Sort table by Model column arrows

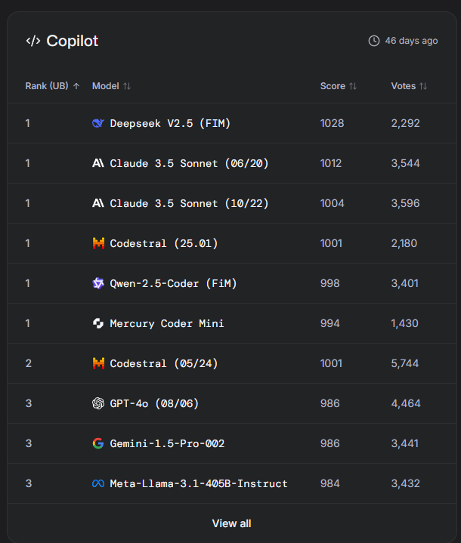tap(127, 86)
